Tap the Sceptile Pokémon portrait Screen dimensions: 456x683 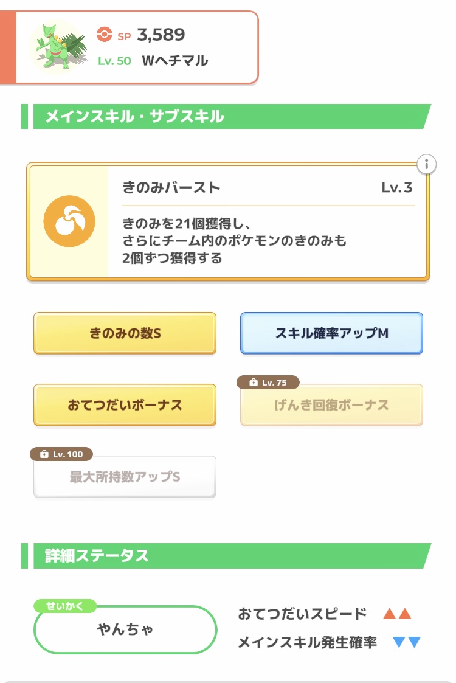(x=59, y=47)
